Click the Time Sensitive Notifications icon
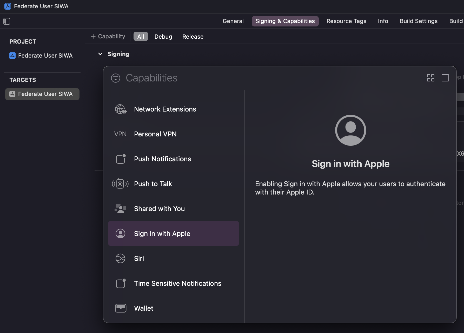464x333 pixels. (120, 283)
